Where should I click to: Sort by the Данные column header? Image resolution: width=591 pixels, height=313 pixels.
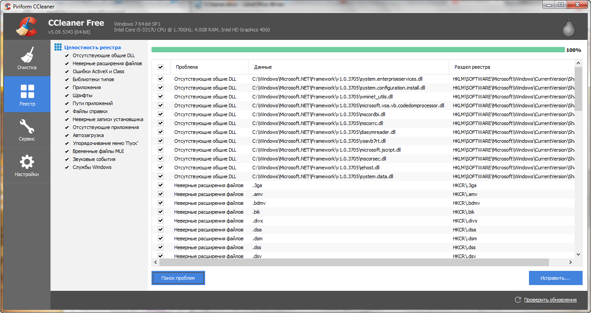pyautogui.click(x=349, y=67)
